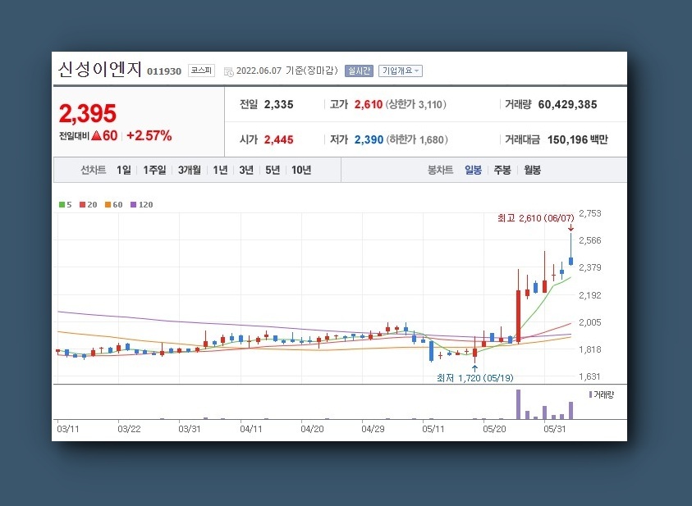Click the 05/20 date on x-axis
692x506 pixels.
coord(494,429)
